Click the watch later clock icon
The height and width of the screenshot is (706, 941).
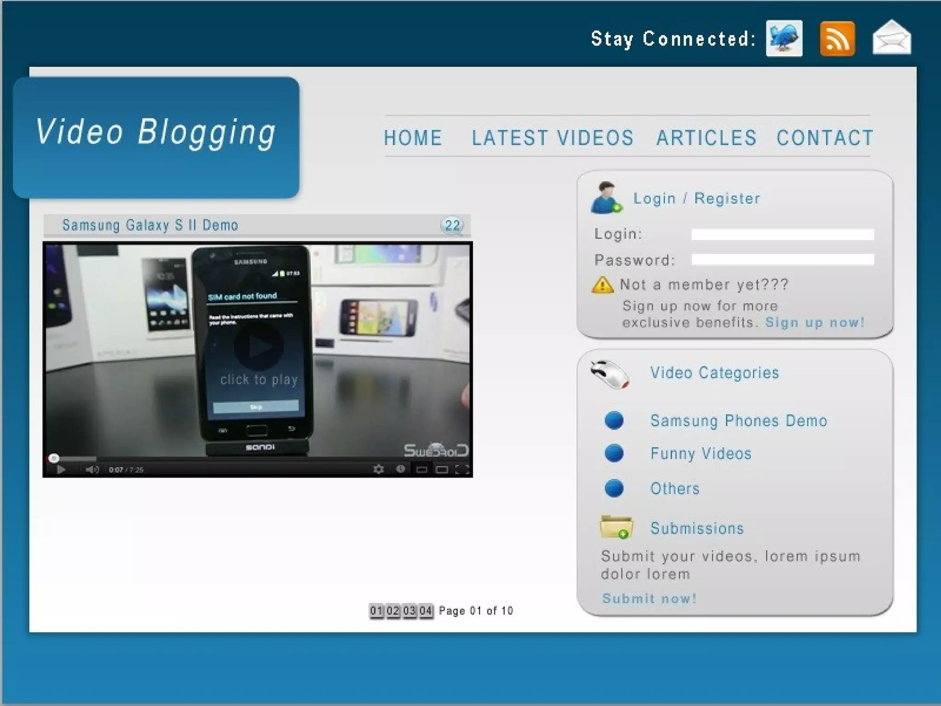tap(401, 469)
